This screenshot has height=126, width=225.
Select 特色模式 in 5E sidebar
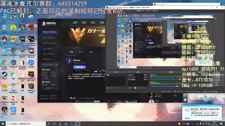point(46,82)
